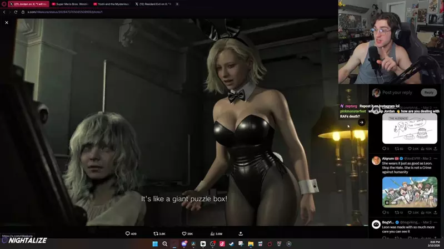Pause the anime GIF in Alqrum's reply
Screen dimensions: 444x249
tap(387, 203)
